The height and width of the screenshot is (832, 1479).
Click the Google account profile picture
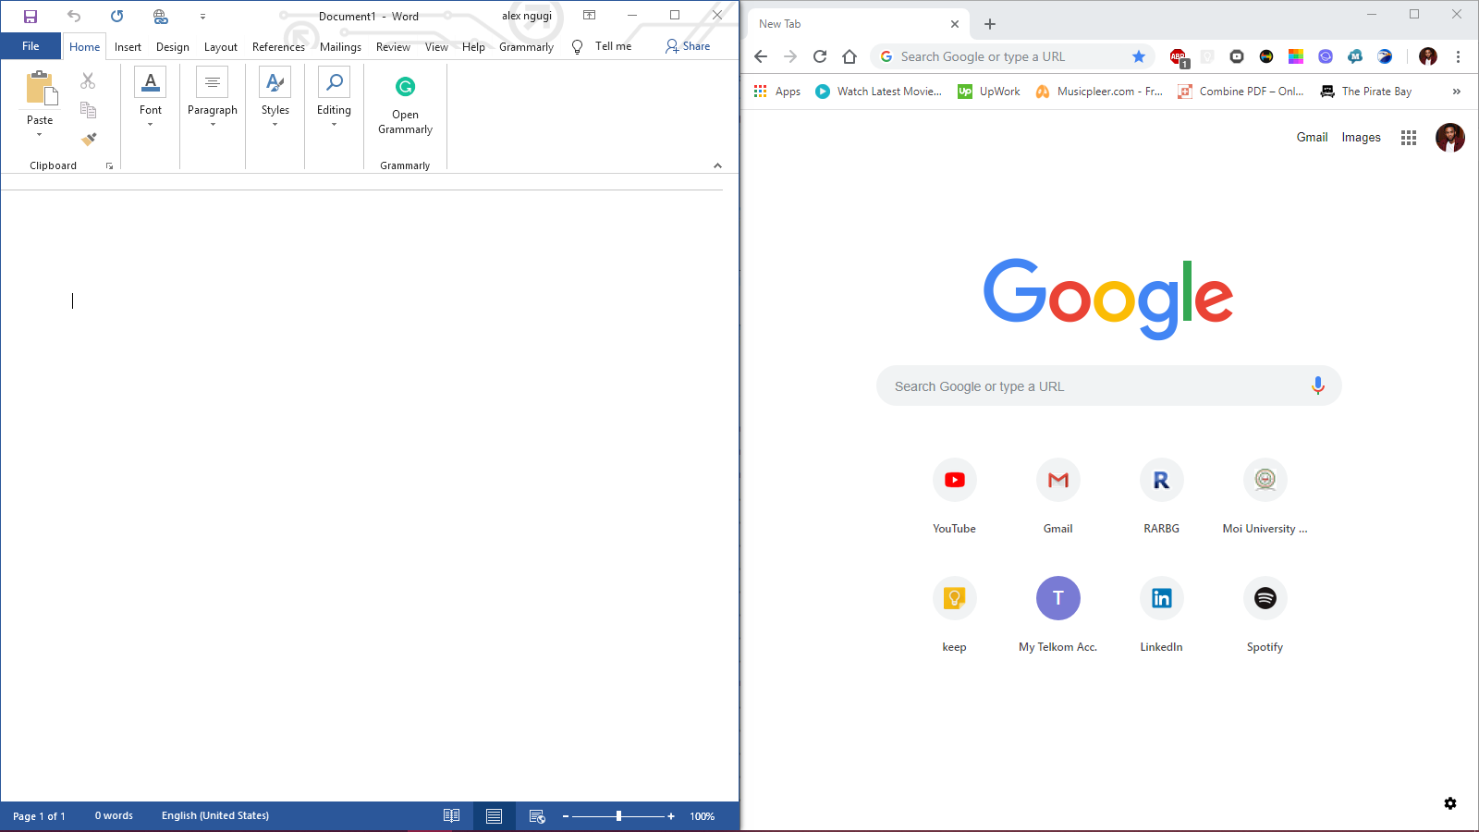point(1449,138)
